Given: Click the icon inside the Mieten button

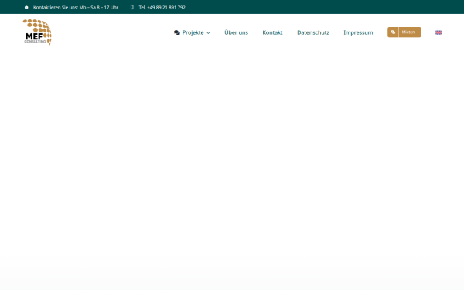Looking at the screenshot, I should [393, 32].
